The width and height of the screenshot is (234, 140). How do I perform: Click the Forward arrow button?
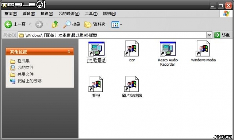click(39, 24)
